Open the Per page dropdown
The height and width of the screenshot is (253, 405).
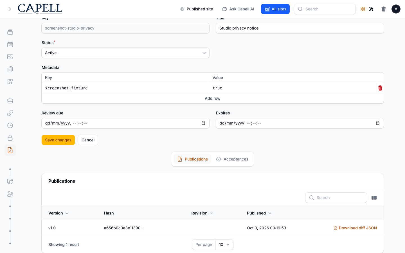[224, 245]
